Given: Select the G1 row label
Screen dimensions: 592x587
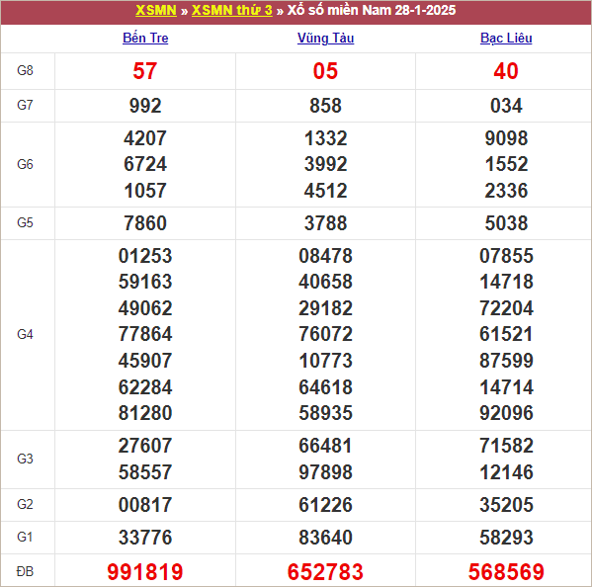Looking at the screenshot, I should pos(25,537).
